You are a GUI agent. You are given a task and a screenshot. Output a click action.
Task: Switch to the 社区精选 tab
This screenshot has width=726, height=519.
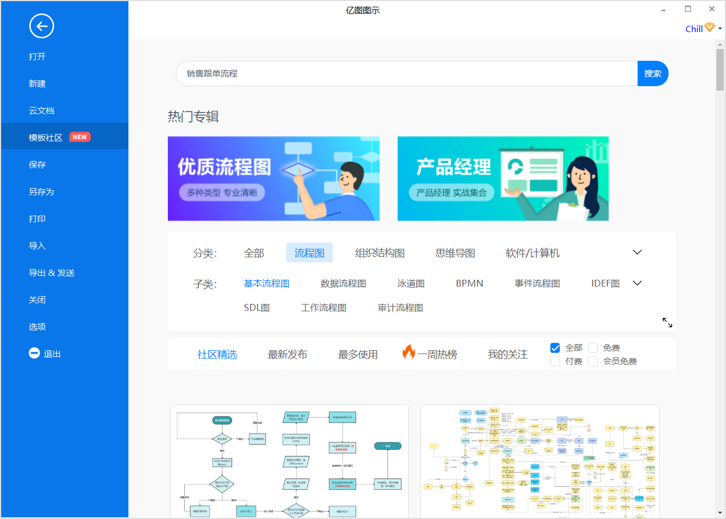click(x=217, y=354)
